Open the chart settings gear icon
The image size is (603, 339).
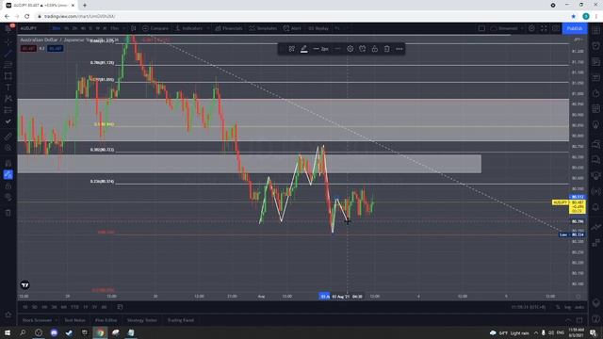pos(531,28)
